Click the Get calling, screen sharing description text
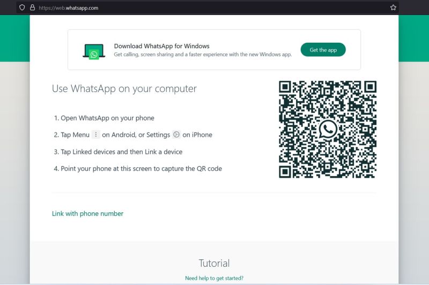 tap(203, 54)
